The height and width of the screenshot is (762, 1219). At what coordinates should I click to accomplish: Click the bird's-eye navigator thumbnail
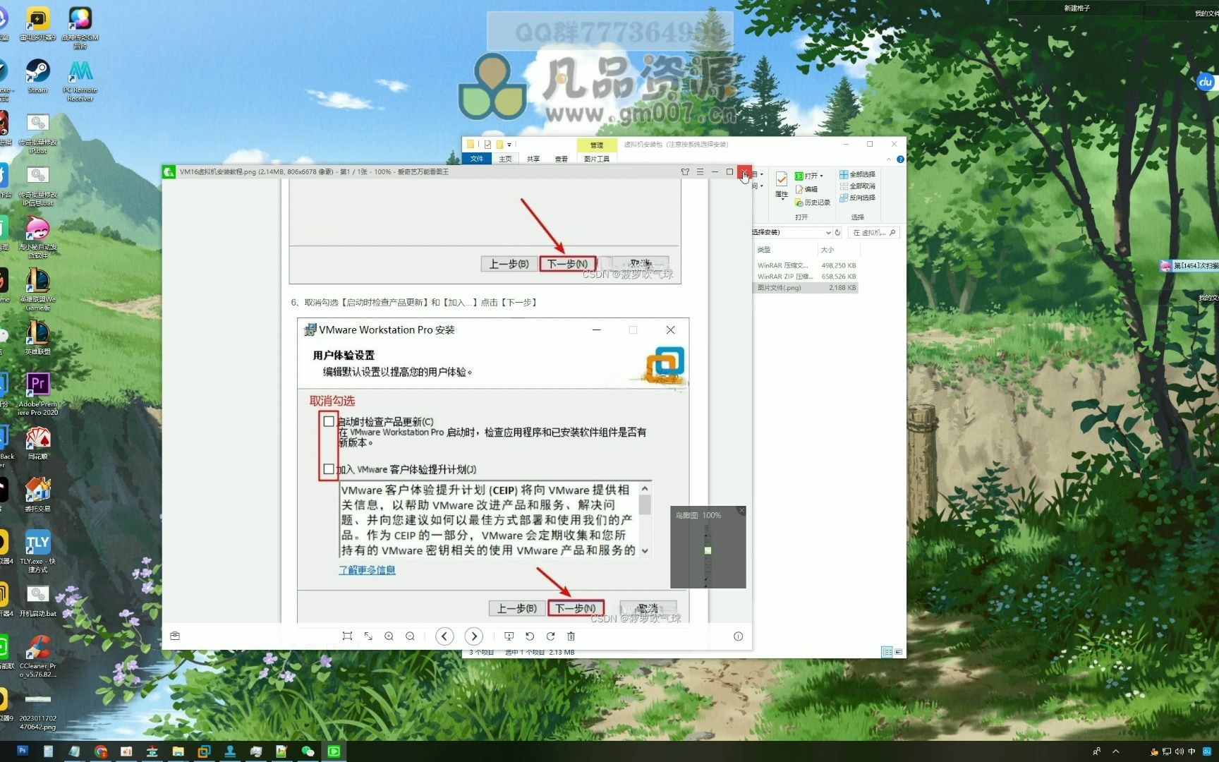pyautogui.click(x=708, y=550)
